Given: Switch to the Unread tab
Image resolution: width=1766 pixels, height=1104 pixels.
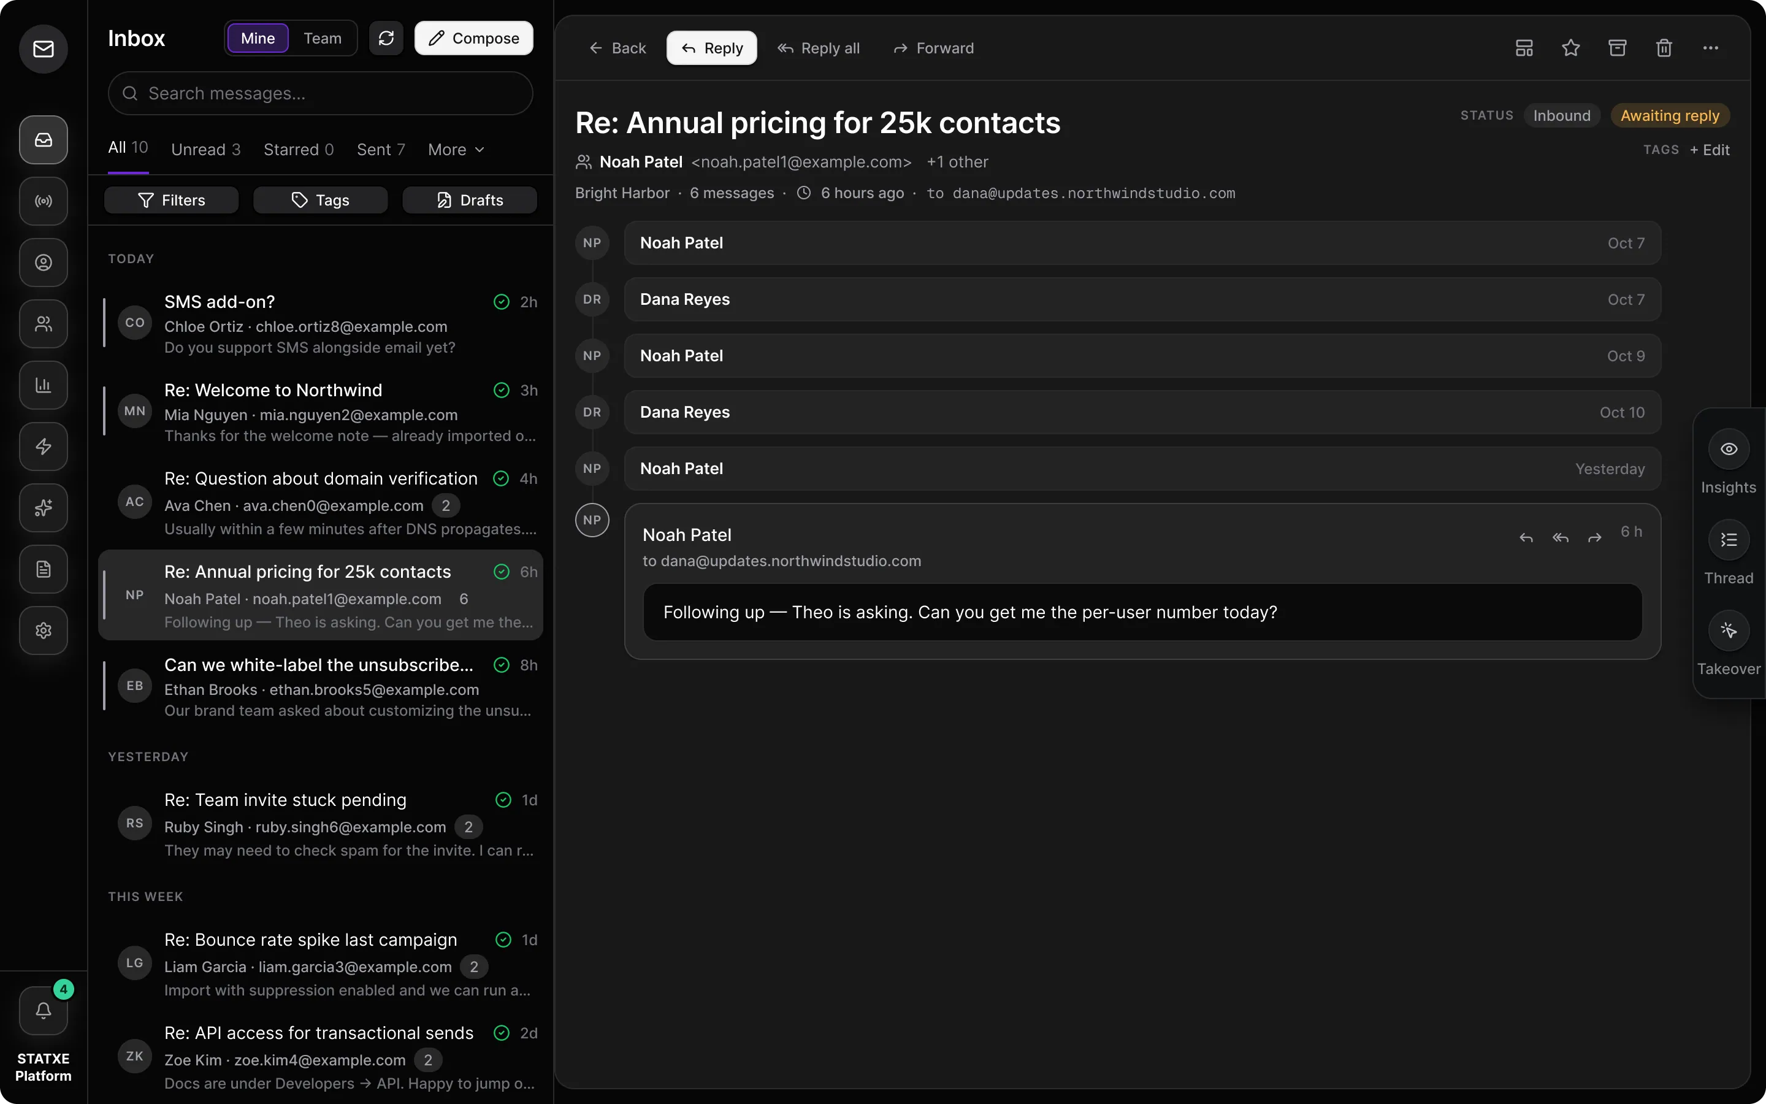Looking at the screenshot, I should point(206,150).
